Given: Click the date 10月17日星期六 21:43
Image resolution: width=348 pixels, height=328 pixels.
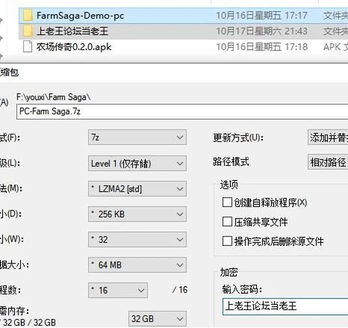Looking at the screenshot, I should pos(262,31).
